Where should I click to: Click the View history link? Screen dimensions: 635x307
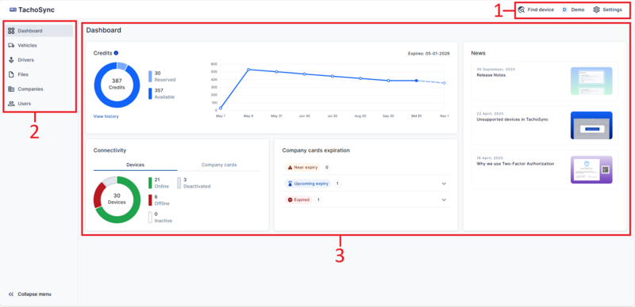coord(106,116)
